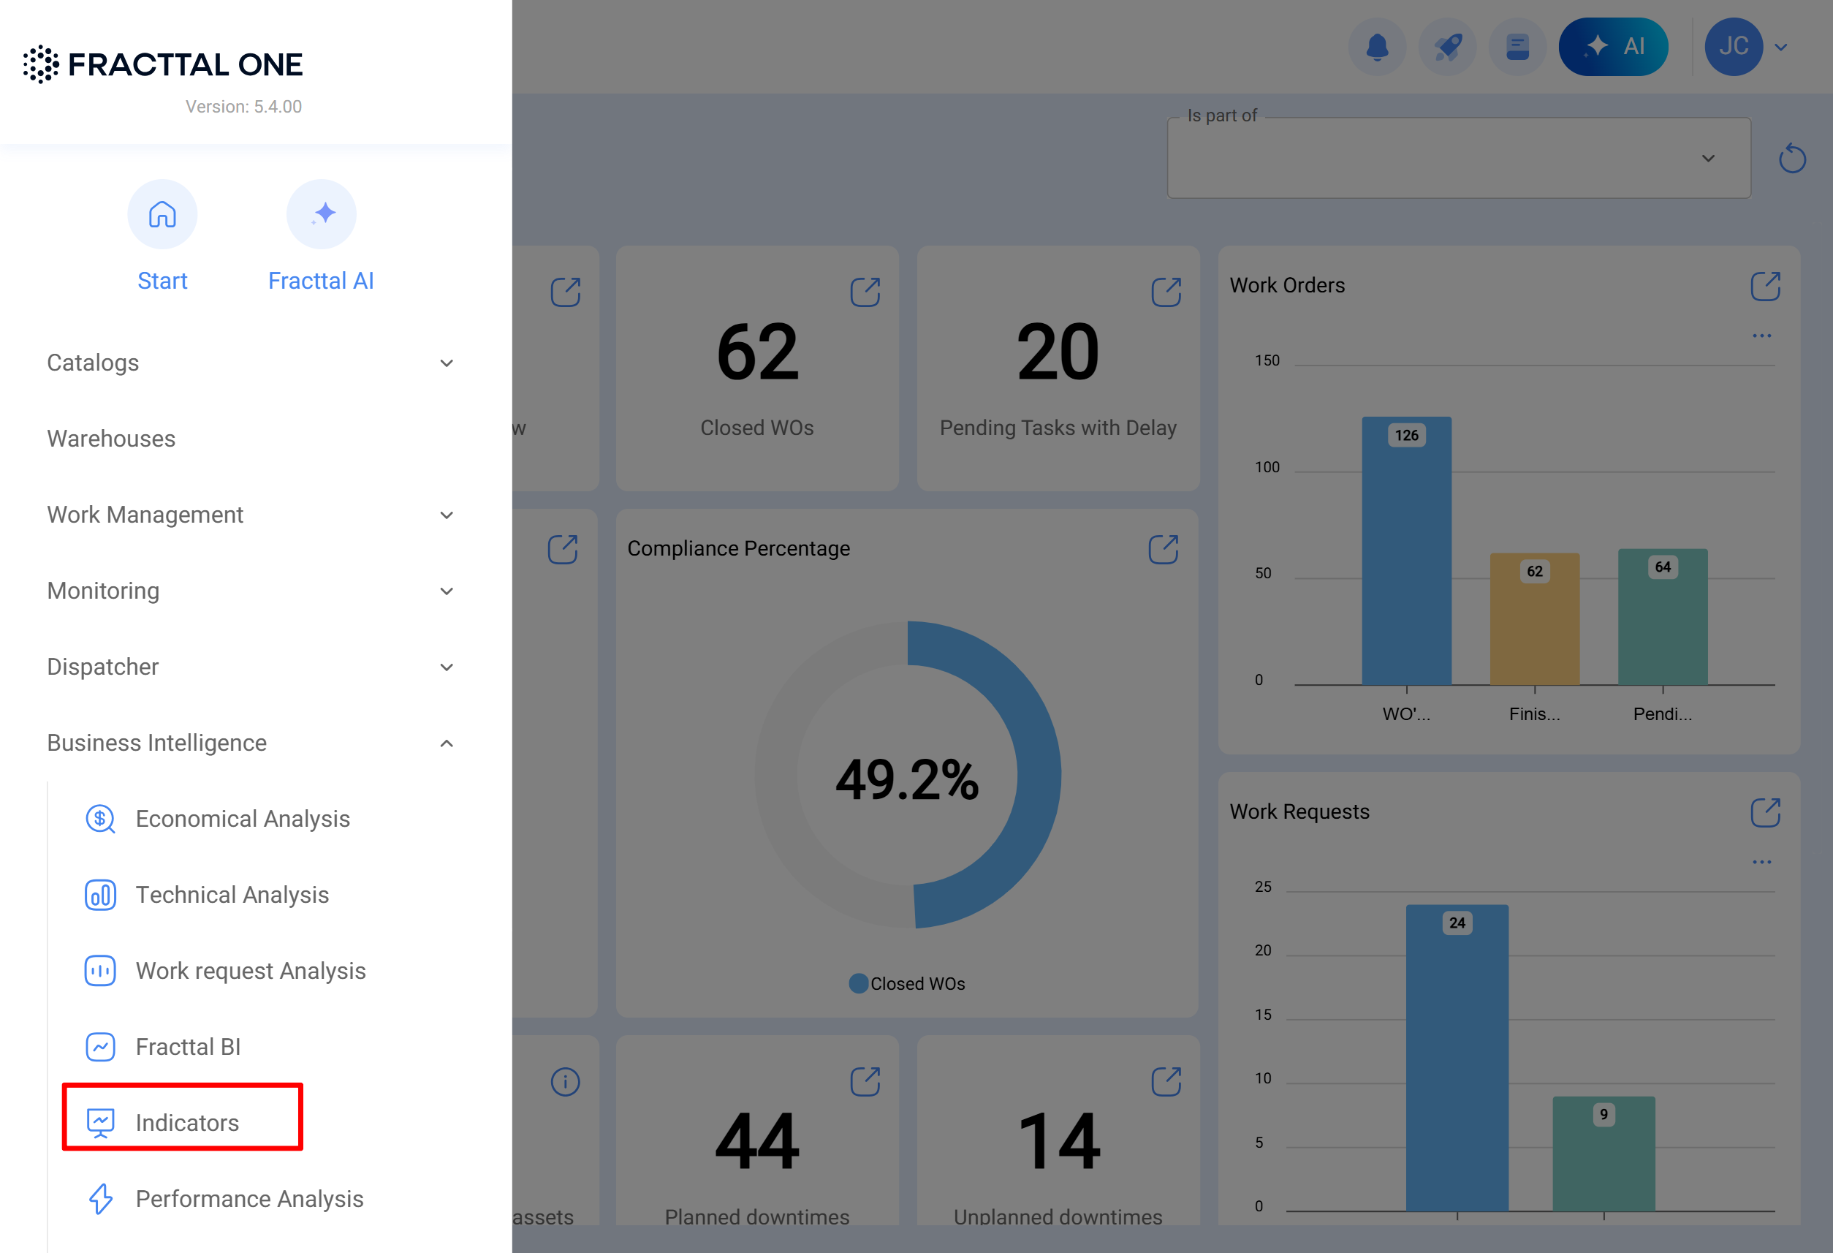Viewport: 1833px width, 1253px height.
Task: Open Fracttal AI sparkle icon
Action: point(322,215)
